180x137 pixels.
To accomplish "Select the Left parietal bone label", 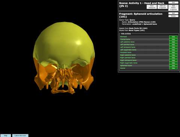I will [127, 44].
